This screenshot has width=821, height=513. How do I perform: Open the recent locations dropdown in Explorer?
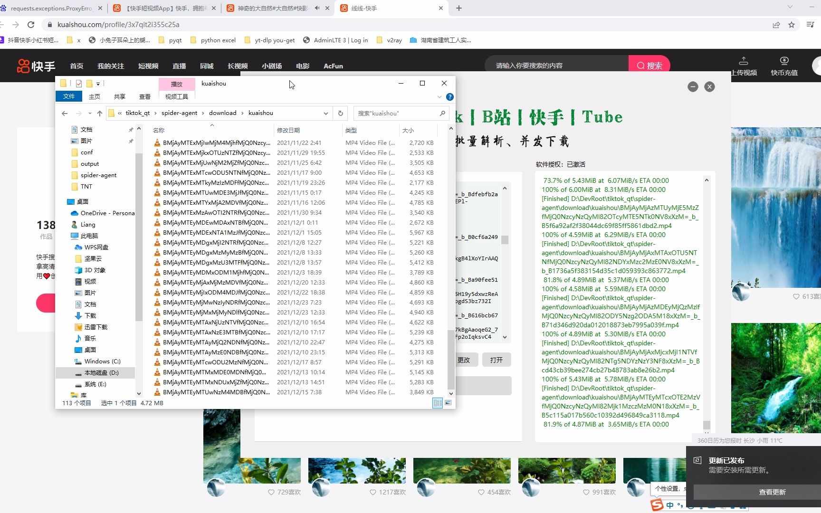[x=89, y=113]
